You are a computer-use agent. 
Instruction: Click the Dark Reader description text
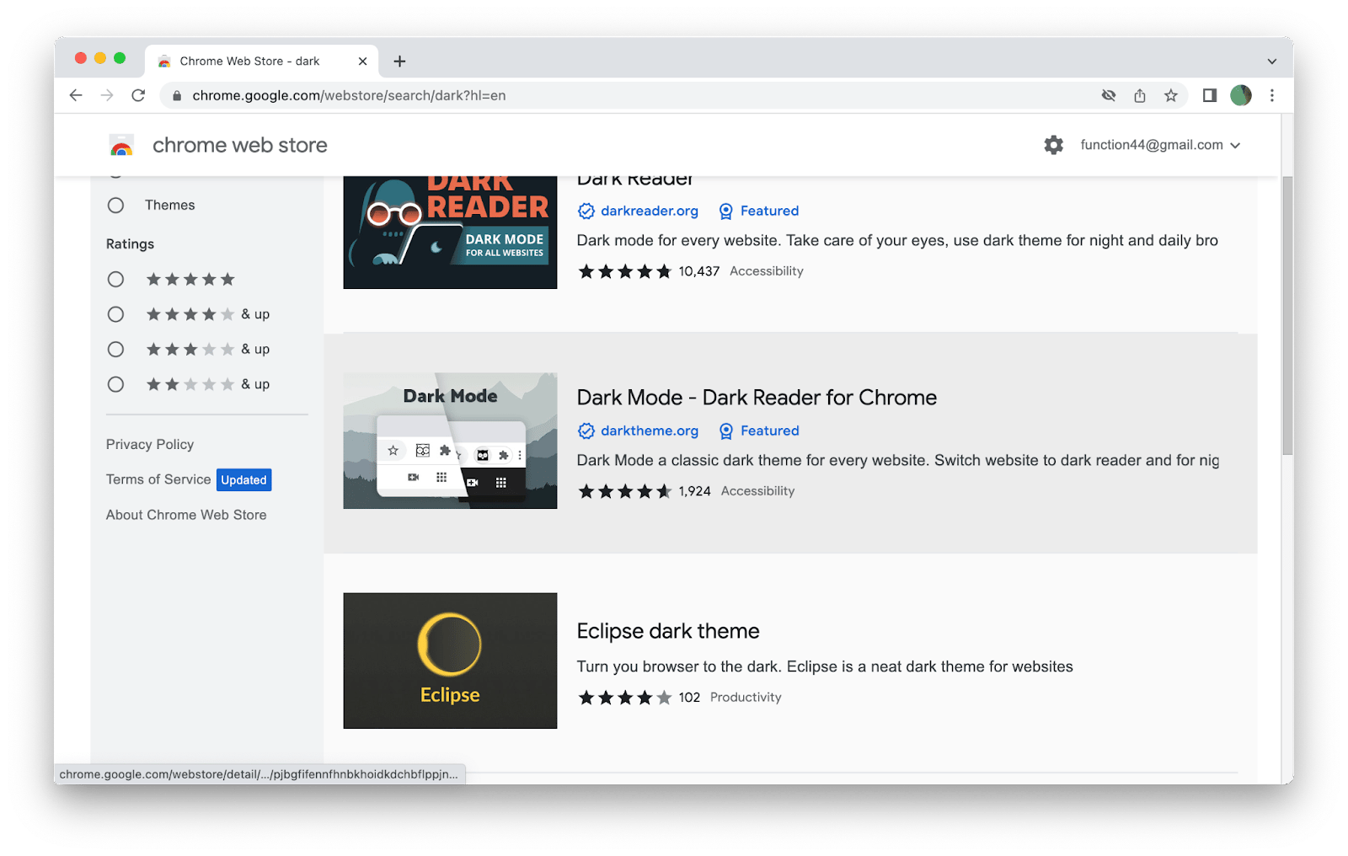coord(897,241)
